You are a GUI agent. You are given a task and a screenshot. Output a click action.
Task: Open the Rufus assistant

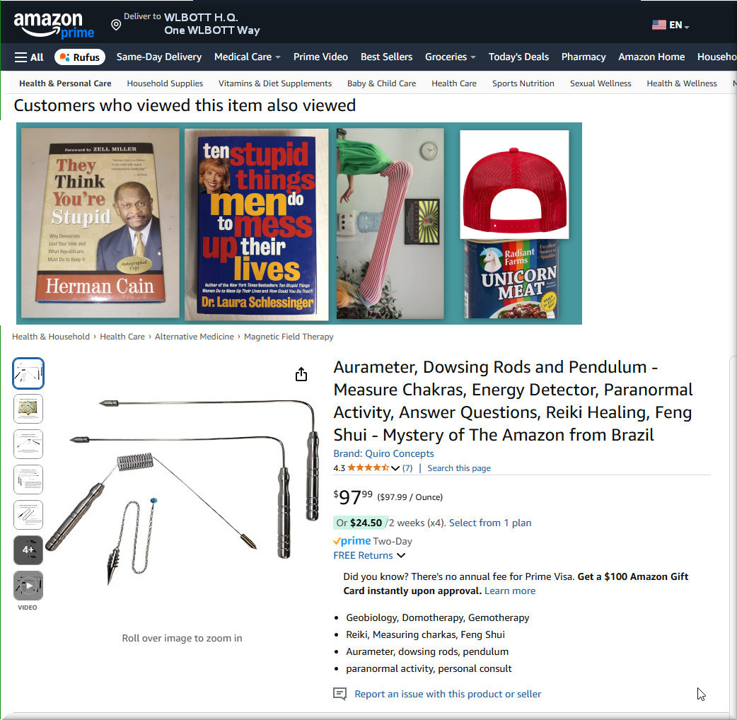[80, 57]
